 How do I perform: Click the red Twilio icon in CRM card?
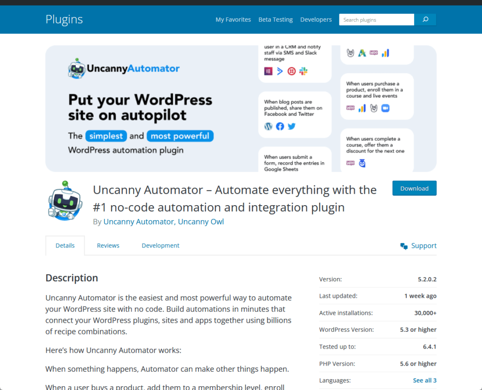[x=291, y=72]
